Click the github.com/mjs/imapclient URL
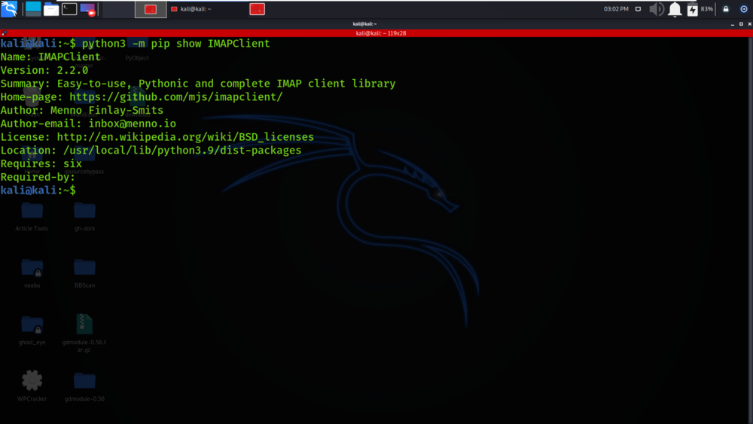This screenshot has height=424, width=753. [x=176, y=97]
